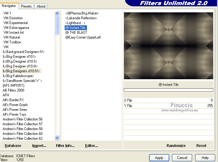
Task: Select Andrew's Filter Collection 62
Action: (23, 138)
